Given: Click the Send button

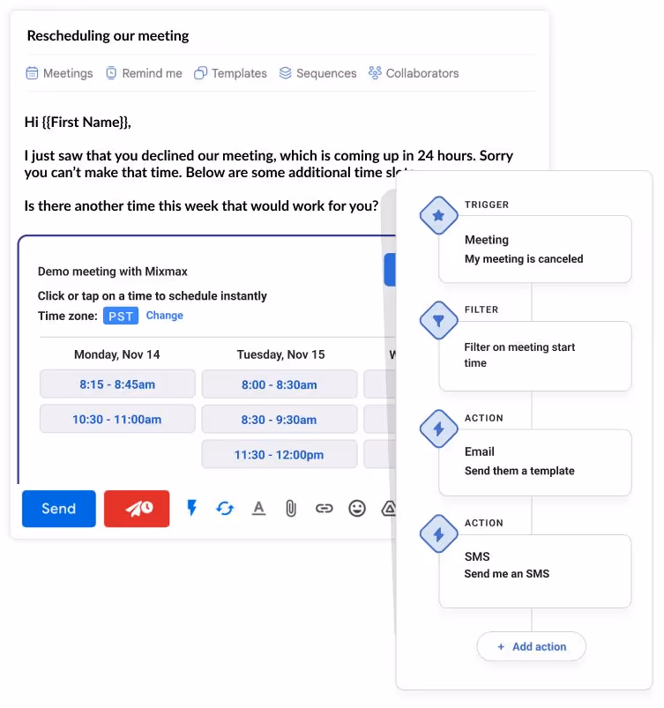Looking at the screenshot, I should pyautogui.click(x=58, y=509).
